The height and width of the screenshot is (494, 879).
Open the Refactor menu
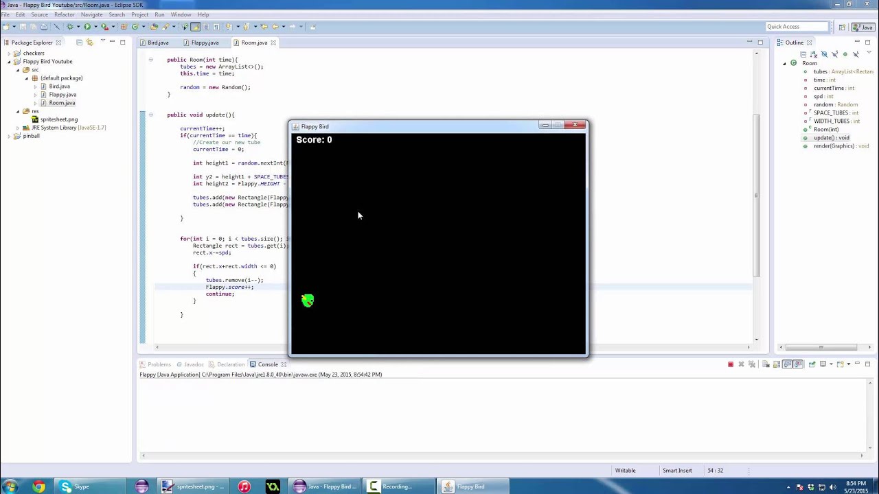pyautogui.click(x=65, y=14)
